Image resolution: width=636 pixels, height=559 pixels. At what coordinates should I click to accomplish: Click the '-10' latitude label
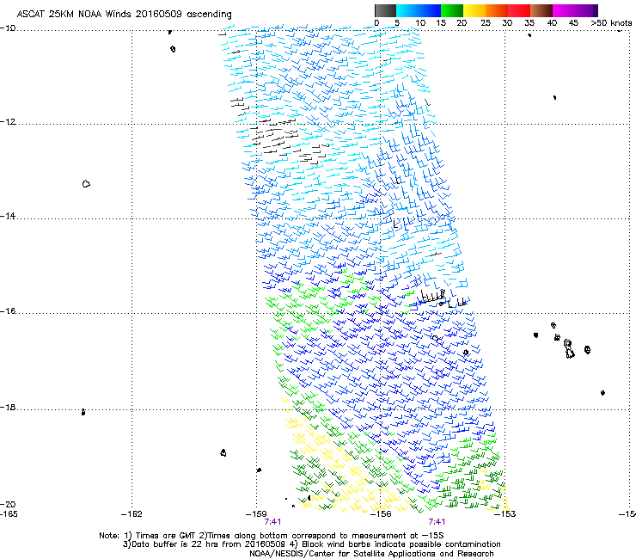[x=8, y=28]
